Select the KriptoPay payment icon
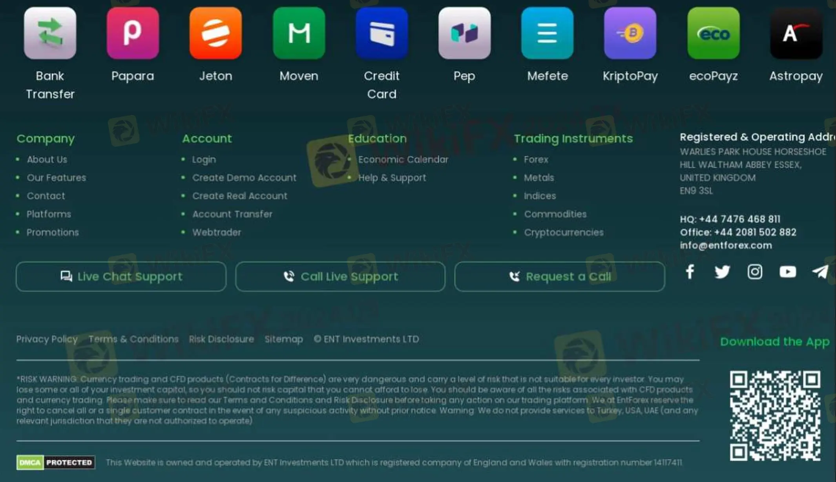This screenshot has height=482, width=836. click(x=630, y=33)
